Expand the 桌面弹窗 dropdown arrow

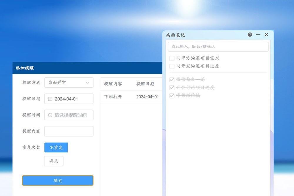87,83
